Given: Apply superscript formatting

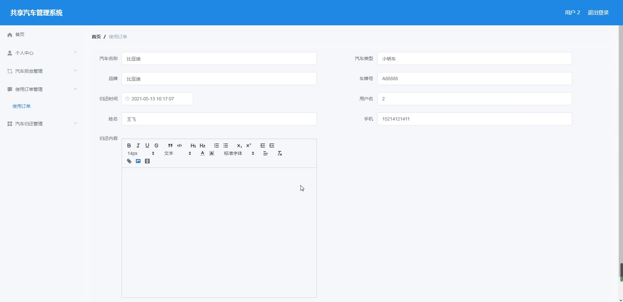Looking at the screenshot, I should coord(249,145).
